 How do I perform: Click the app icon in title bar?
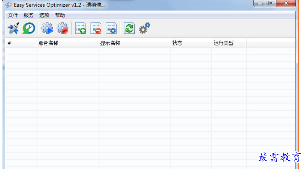coord(8,5)
